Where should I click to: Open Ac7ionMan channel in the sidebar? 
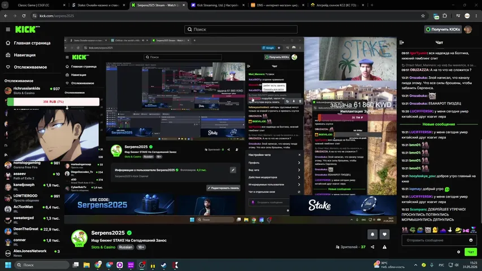point(32,209)
